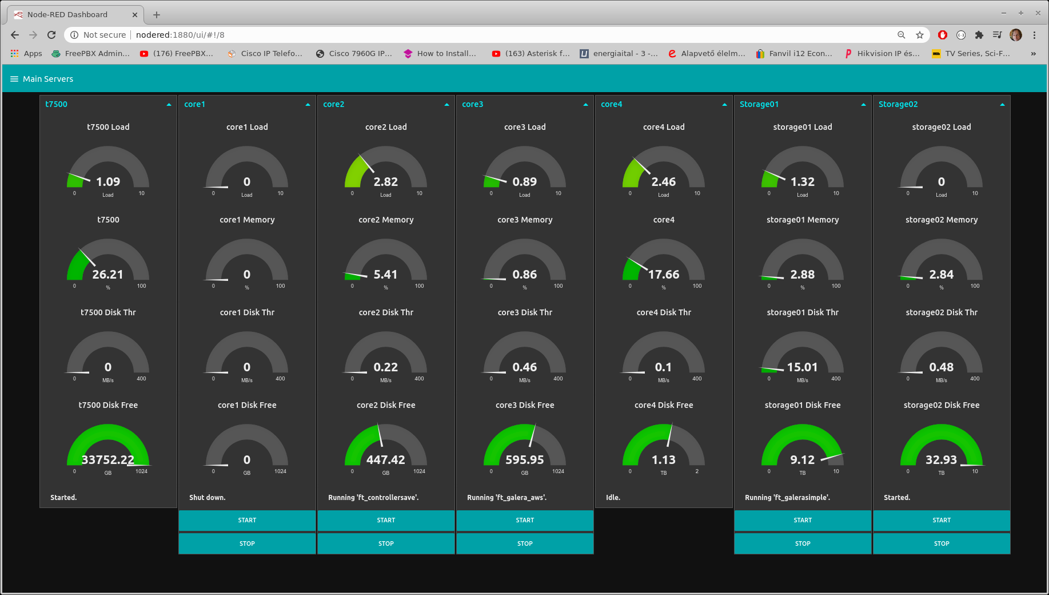Viewport: 1049px width, 595px height.
Task: Collapse the Storage02 group
Action: 1002,105
